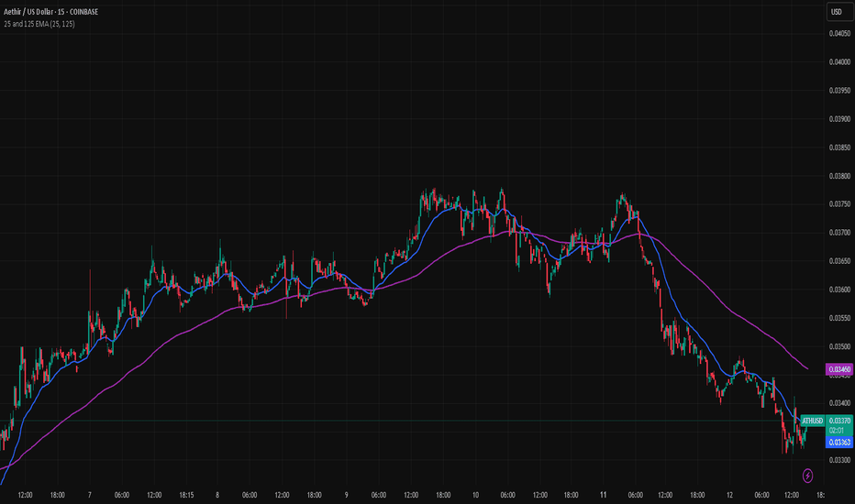This screenshot has height=504, width=855.
Task: Click the 0.03750 price axis value
Action: (839, 203)
